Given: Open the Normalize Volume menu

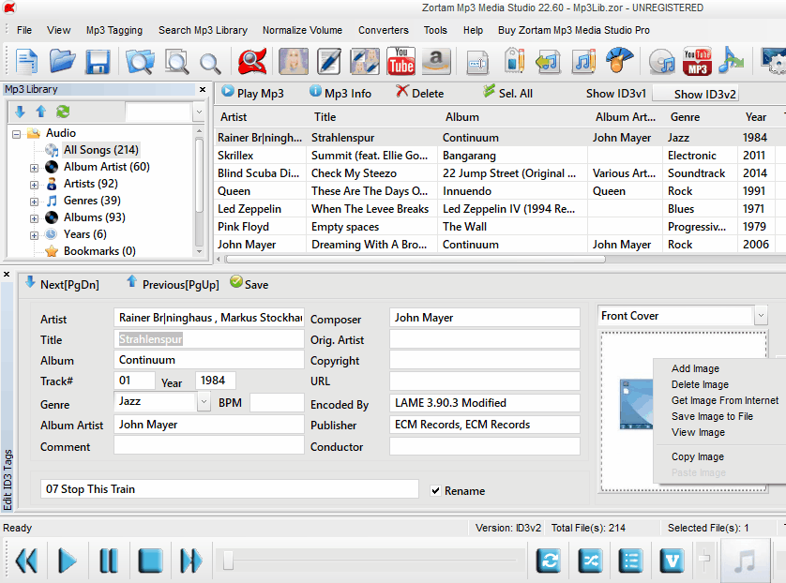Looking at the screenshot, I should (302, 30).
